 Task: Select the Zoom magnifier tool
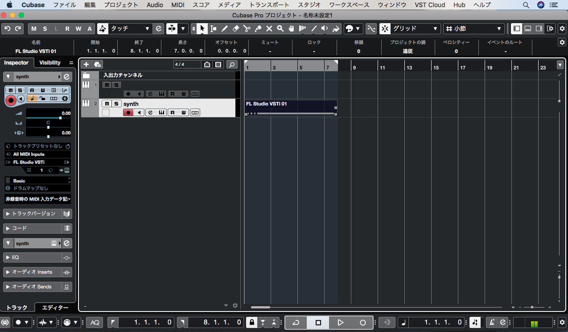point(280,28)
